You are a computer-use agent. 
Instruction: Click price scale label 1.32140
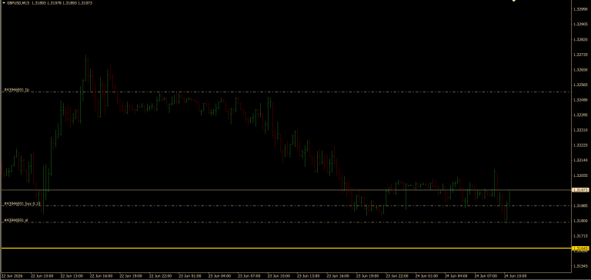tap(580, 160)
